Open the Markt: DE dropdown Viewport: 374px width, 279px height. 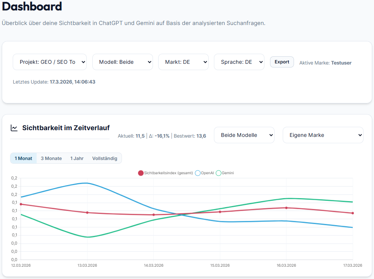click(183, 62)
